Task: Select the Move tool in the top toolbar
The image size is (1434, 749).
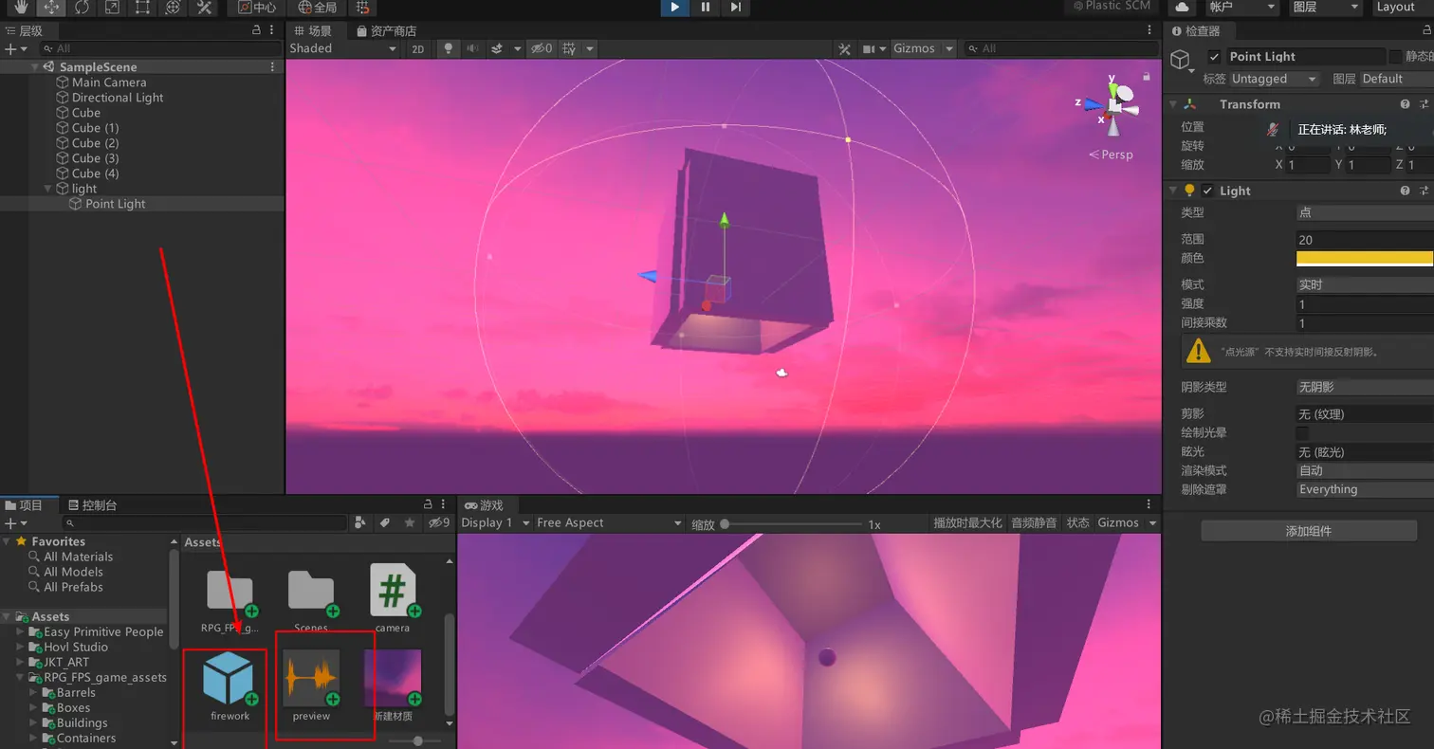Action: [51, 8]
